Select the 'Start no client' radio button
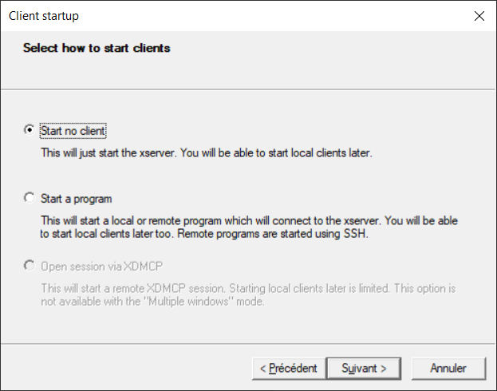 click(30, 130)
